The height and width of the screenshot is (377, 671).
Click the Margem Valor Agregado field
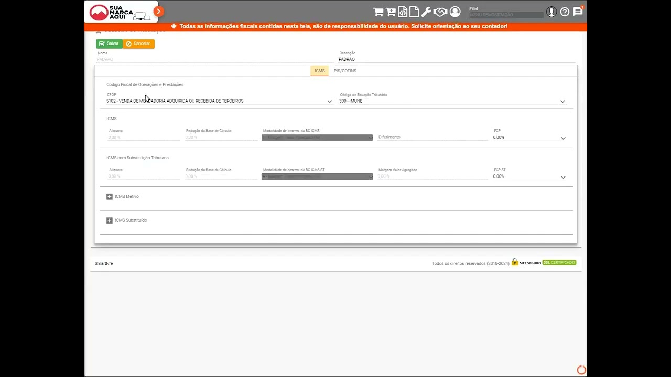click(x=432, y=176)
